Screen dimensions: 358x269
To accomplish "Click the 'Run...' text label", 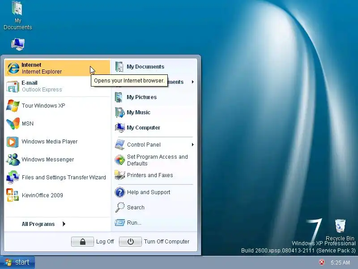I will (134, 222).
